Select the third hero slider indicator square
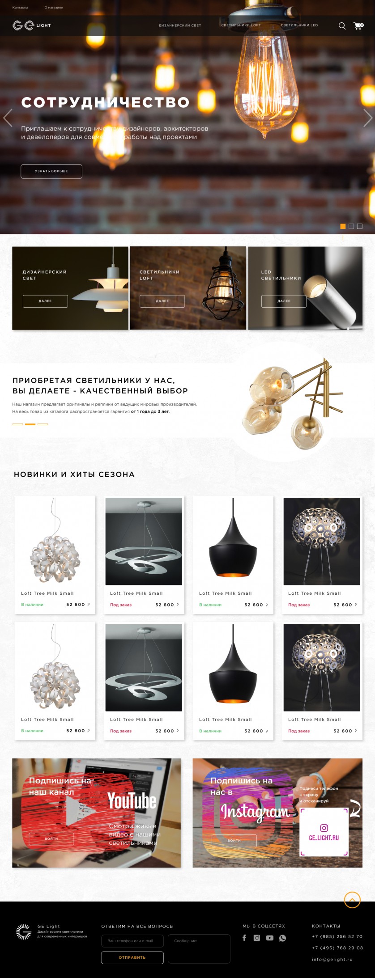Image resolution: width=375 pixels, height=978 pixels. [x=359, y=226]
